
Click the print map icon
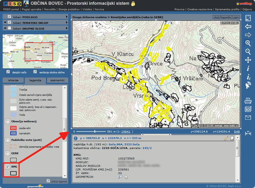coord(248,100)
